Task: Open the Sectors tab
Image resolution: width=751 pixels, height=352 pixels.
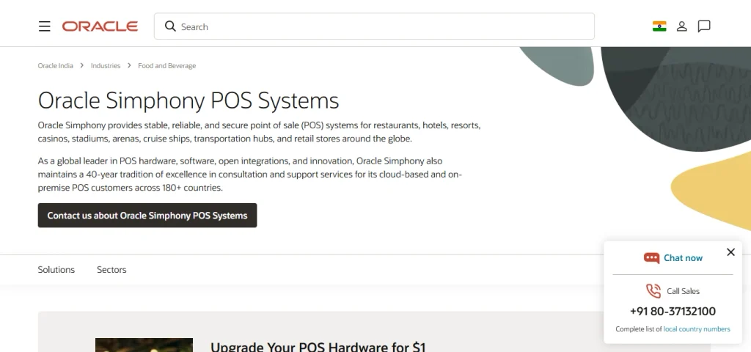Action: click(111, 270)
